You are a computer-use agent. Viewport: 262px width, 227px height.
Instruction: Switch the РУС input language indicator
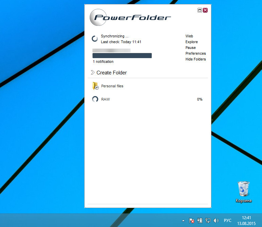coord(228,221)
